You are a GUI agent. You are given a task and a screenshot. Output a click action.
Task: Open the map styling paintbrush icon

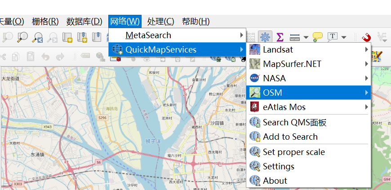click(377, 57)
